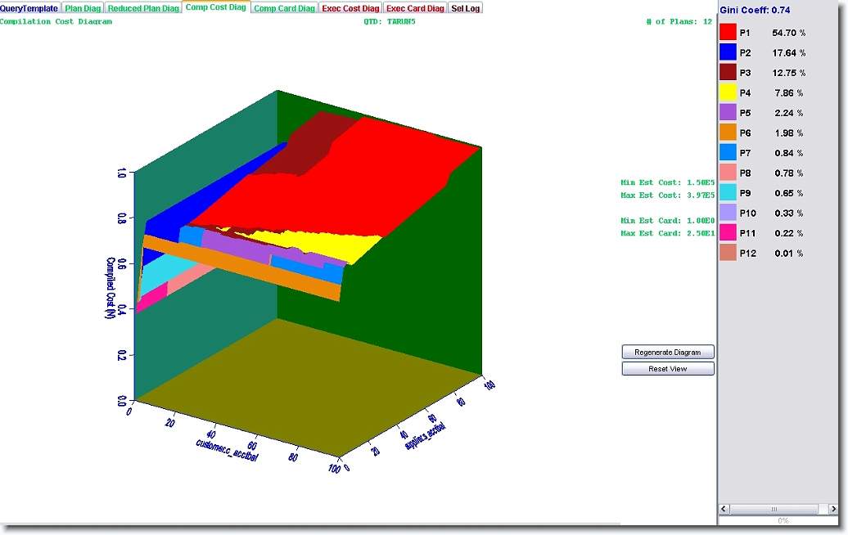The height and width of the screenshot is (535, 848).
Task: Select the orange P6 color swatch
Action: (728, 133)
